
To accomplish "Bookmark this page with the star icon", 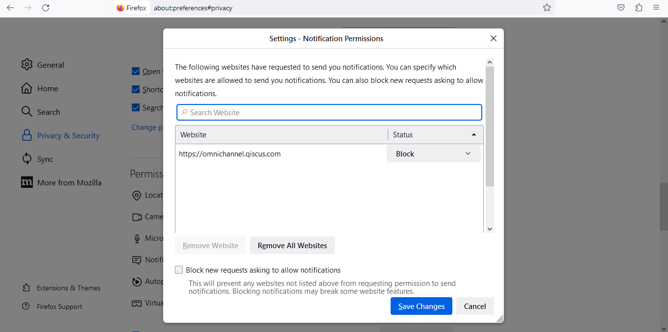I will [547, 8].
